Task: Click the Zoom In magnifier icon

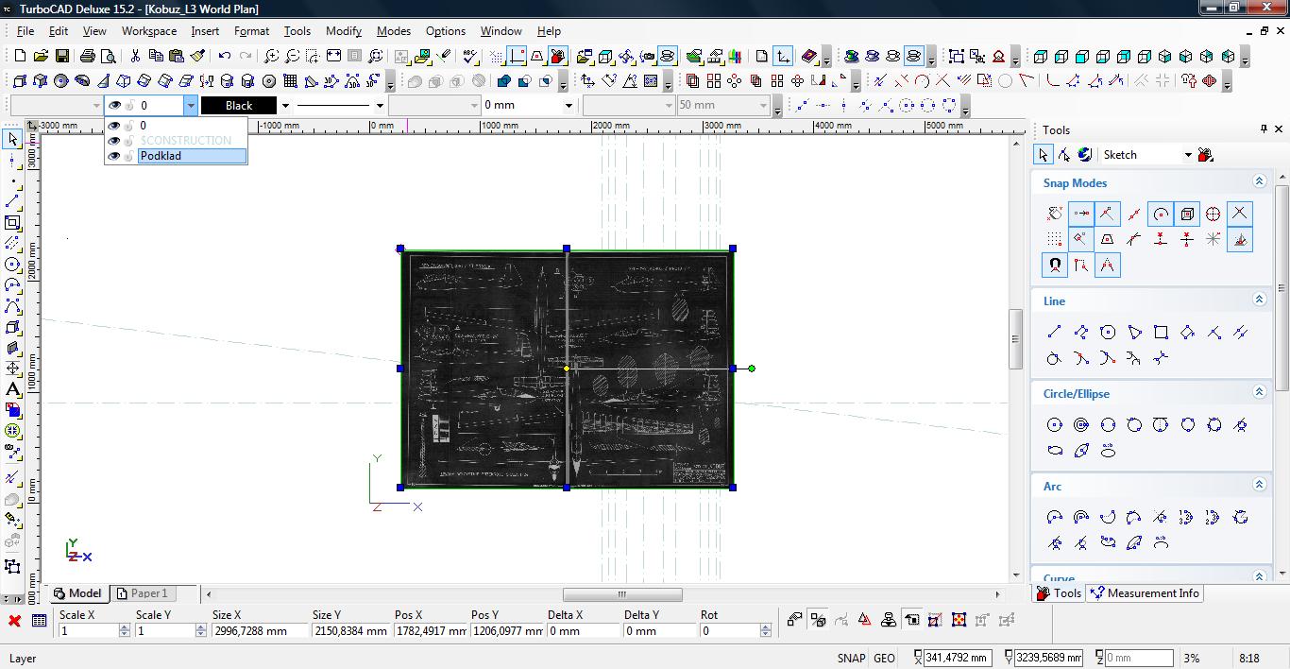Action: (x=272, y=57)
